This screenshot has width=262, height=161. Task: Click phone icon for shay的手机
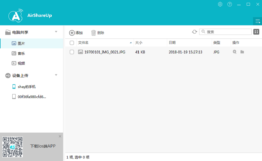click(x=14, y=87)
